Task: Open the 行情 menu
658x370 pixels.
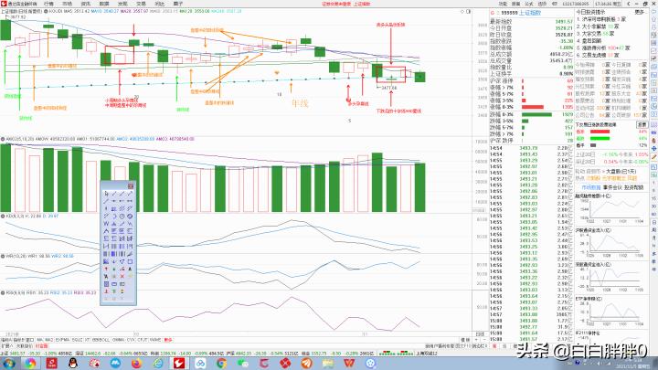Action: (48, 4)
